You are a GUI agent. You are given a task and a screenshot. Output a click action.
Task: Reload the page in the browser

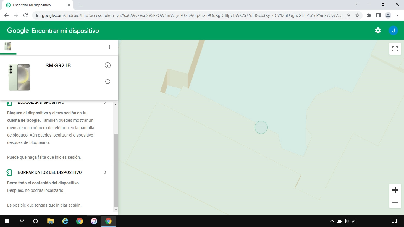25,15
